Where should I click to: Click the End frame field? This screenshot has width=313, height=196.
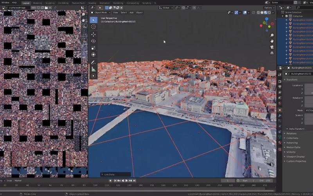point(265,181)
